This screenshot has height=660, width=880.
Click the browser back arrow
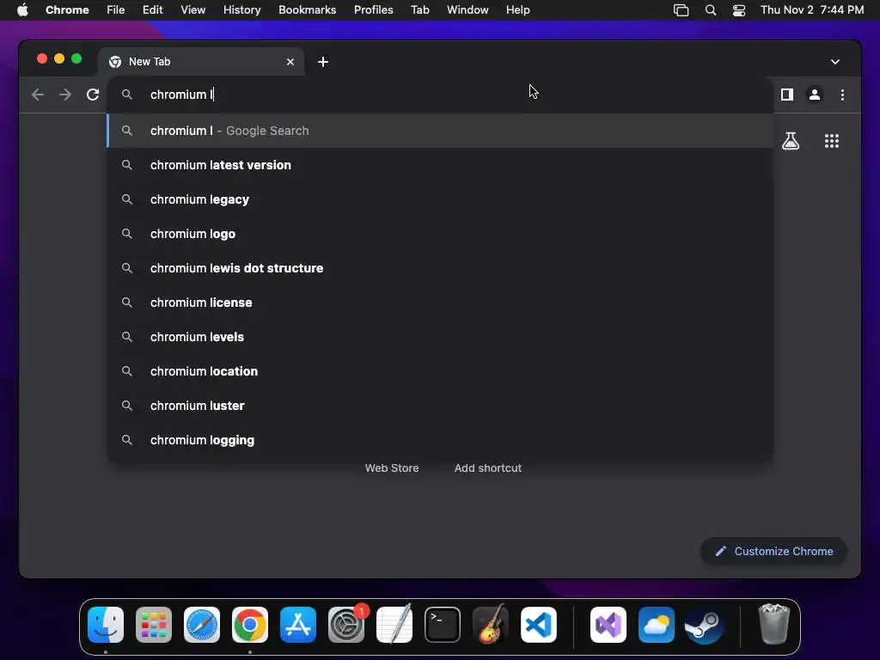38,95
